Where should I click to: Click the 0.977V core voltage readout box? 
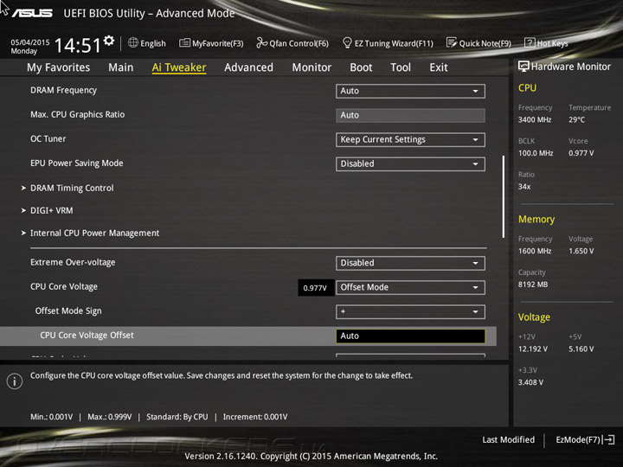tap(316, 287)
